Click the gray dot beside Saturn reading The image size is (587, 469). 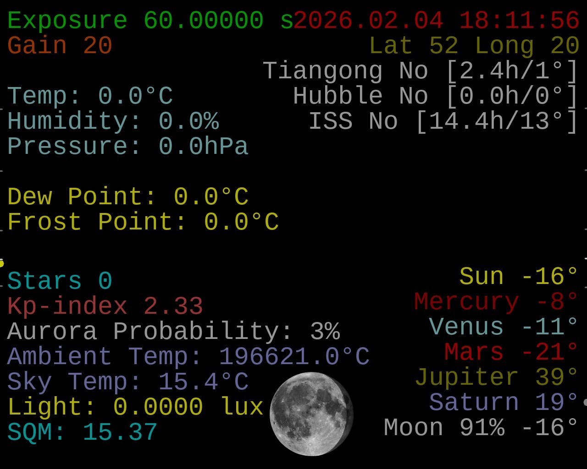585,402
